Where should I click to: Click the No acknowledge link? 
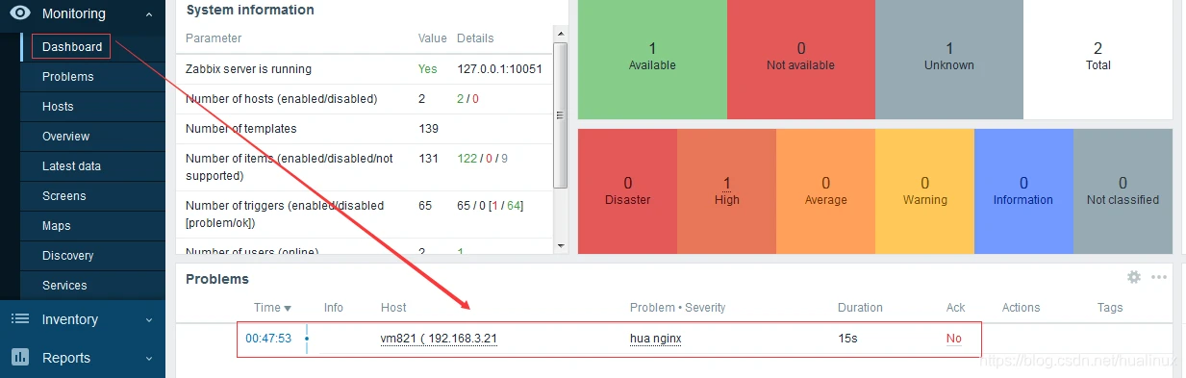pyautogui.click(x=953, y=339)
